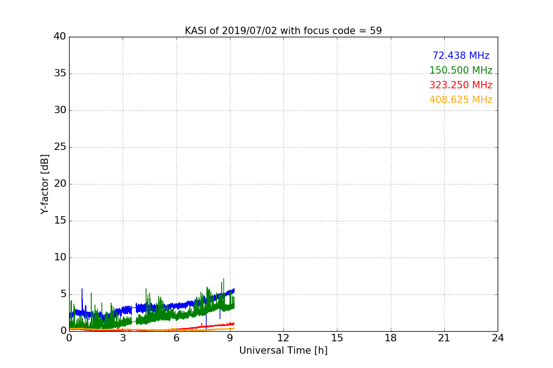The height and width of the screenshot is (368, 553).
Task: Click the y-axis tick label 35
Action: coord(60,74)
